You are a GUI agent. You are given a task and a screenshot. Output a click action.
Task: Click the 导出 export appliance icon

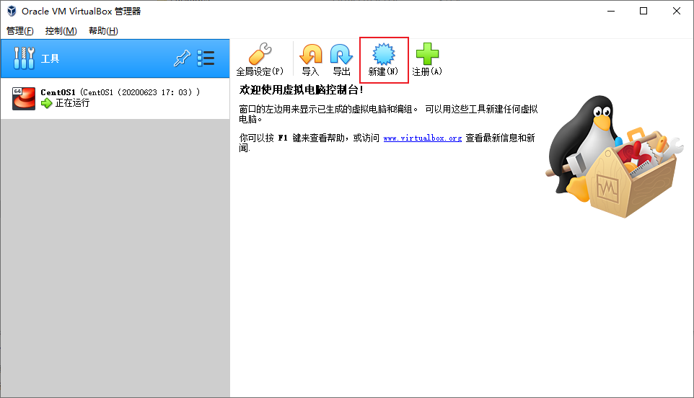[341, 56]
